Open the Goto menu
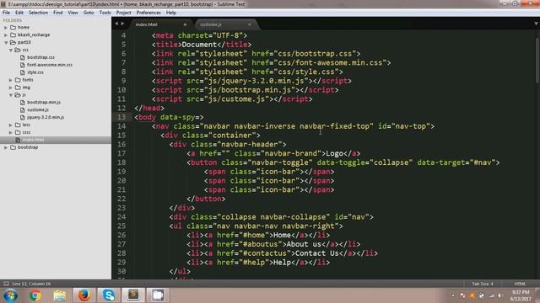Screen dimensions: 540x303 pos(89,13)
